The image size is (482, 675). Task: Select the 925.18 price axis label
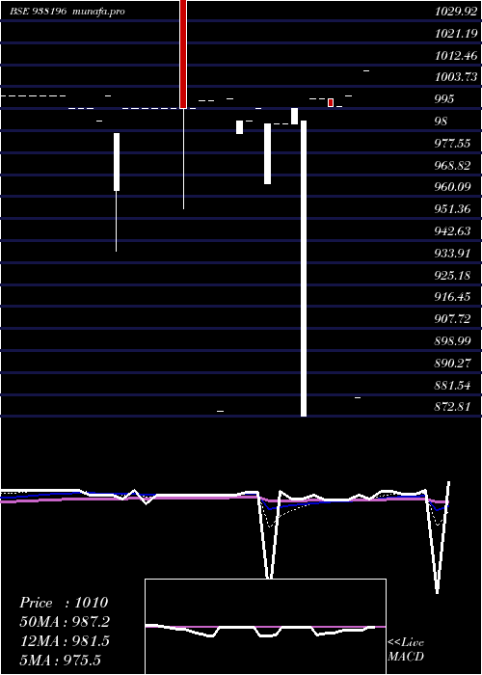tap(452, 275)
